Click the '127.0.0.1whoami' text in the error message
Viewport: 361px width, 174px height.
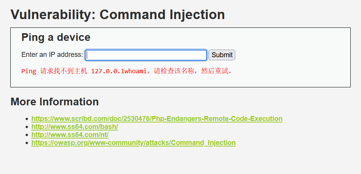(119, 71)
